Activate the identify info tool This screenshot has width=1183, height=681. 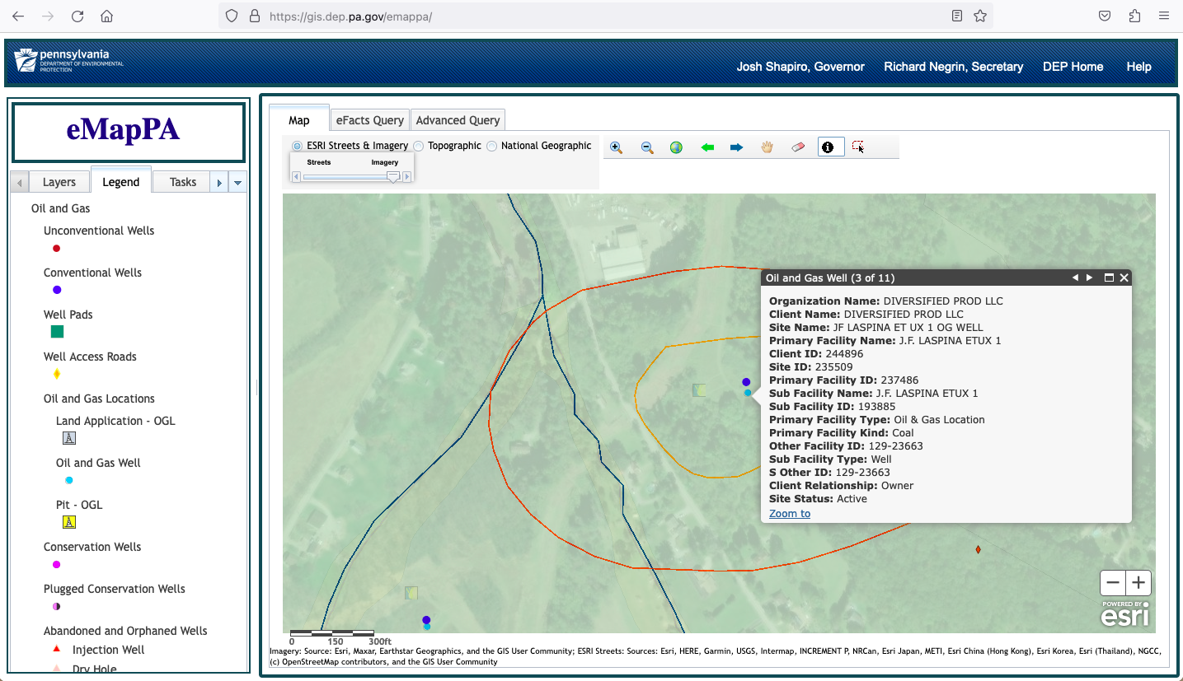[829, 147]
